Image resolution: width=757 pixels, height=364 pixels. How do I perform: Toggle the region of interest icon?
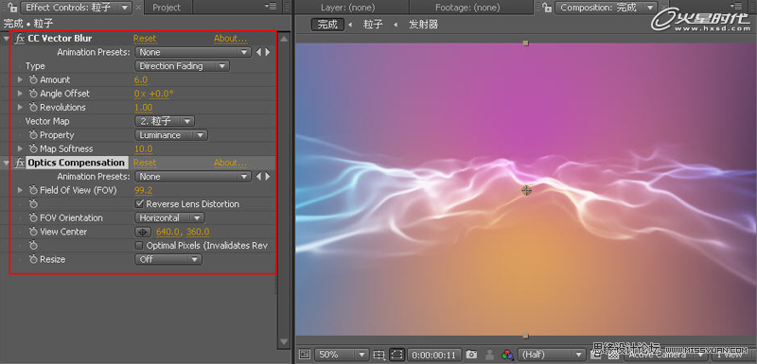pos(396,355)
